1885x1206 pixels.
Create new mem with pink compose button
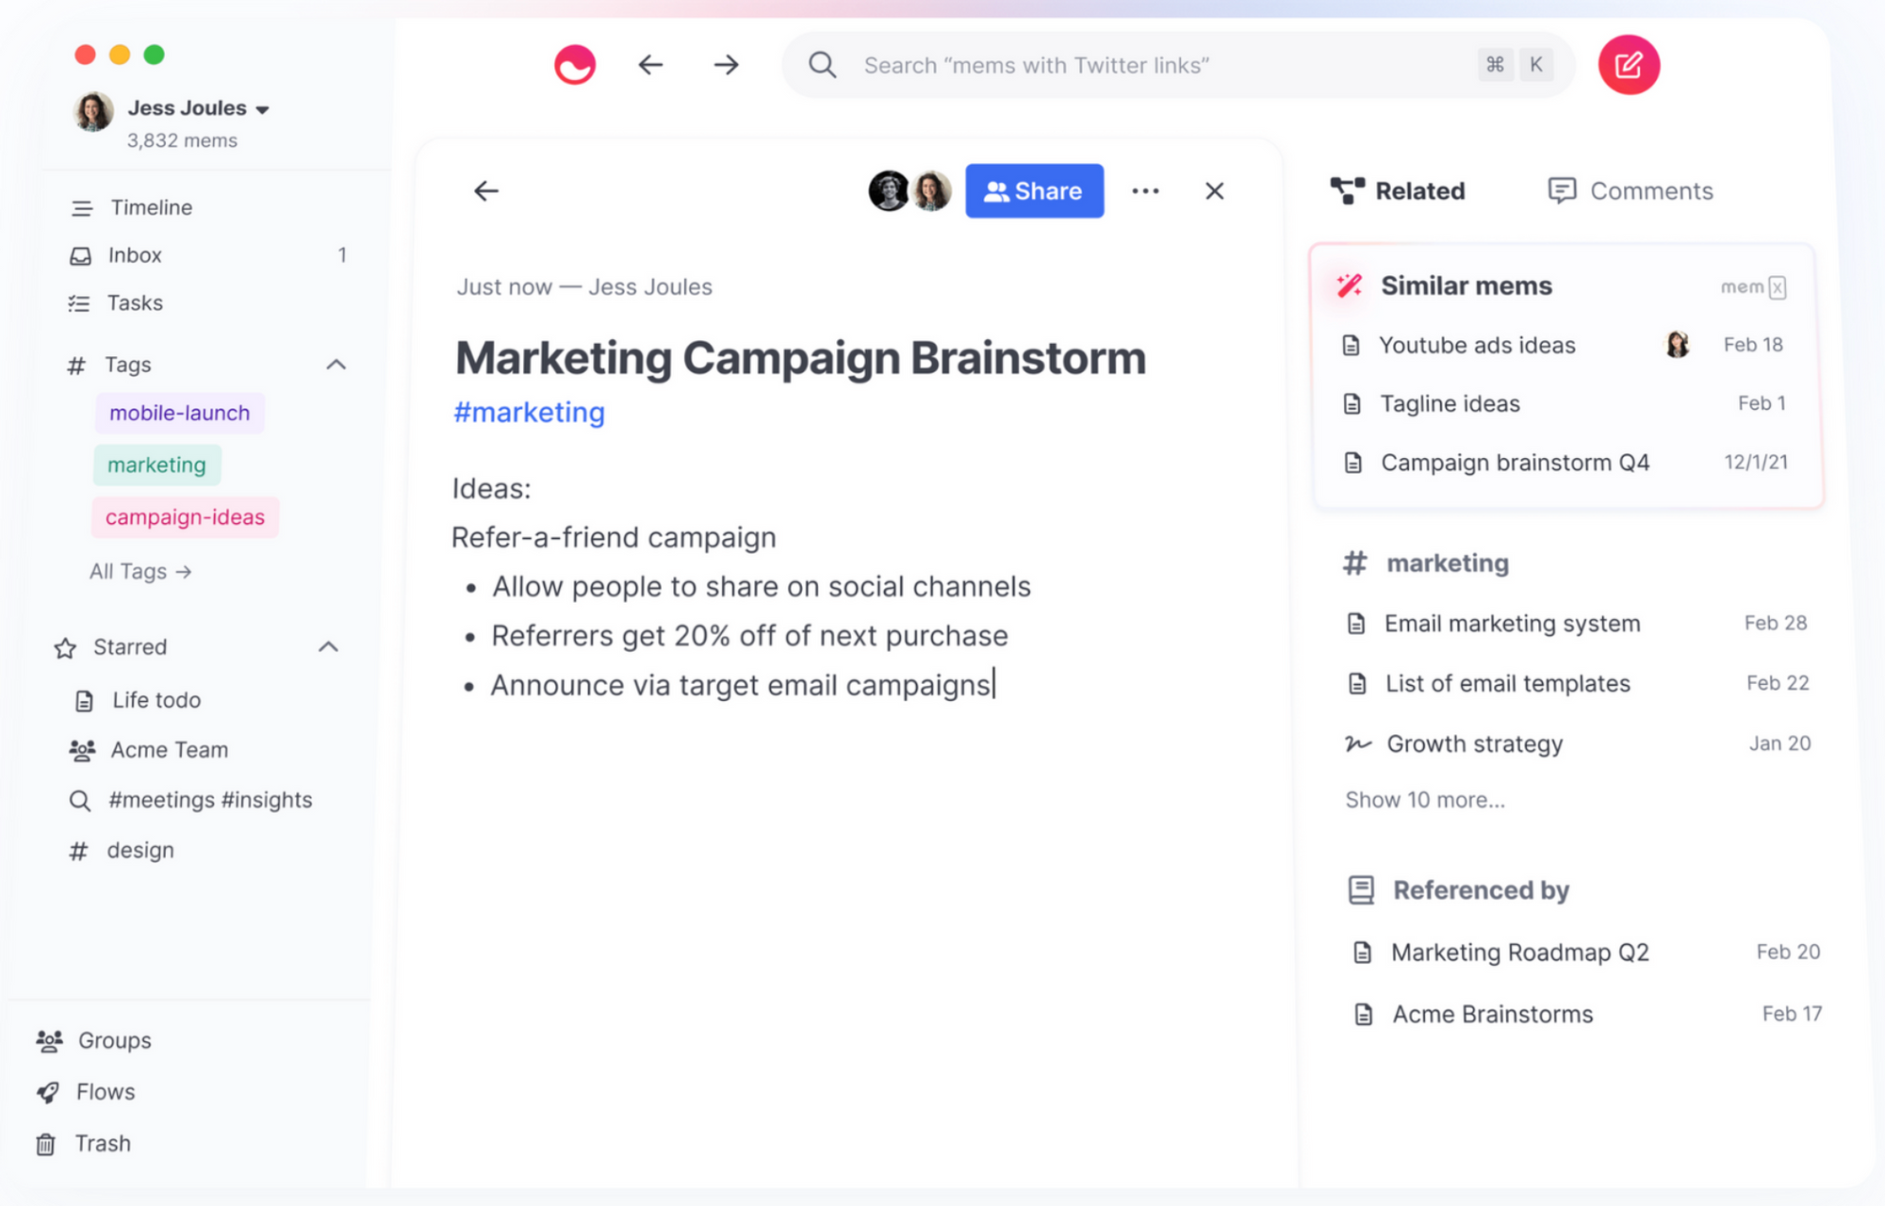coord(1629,65)
